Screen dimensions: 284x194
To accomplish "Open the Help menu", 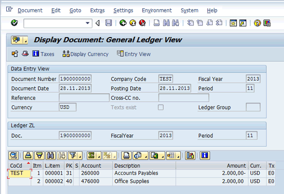I will (x=212, y=10).
